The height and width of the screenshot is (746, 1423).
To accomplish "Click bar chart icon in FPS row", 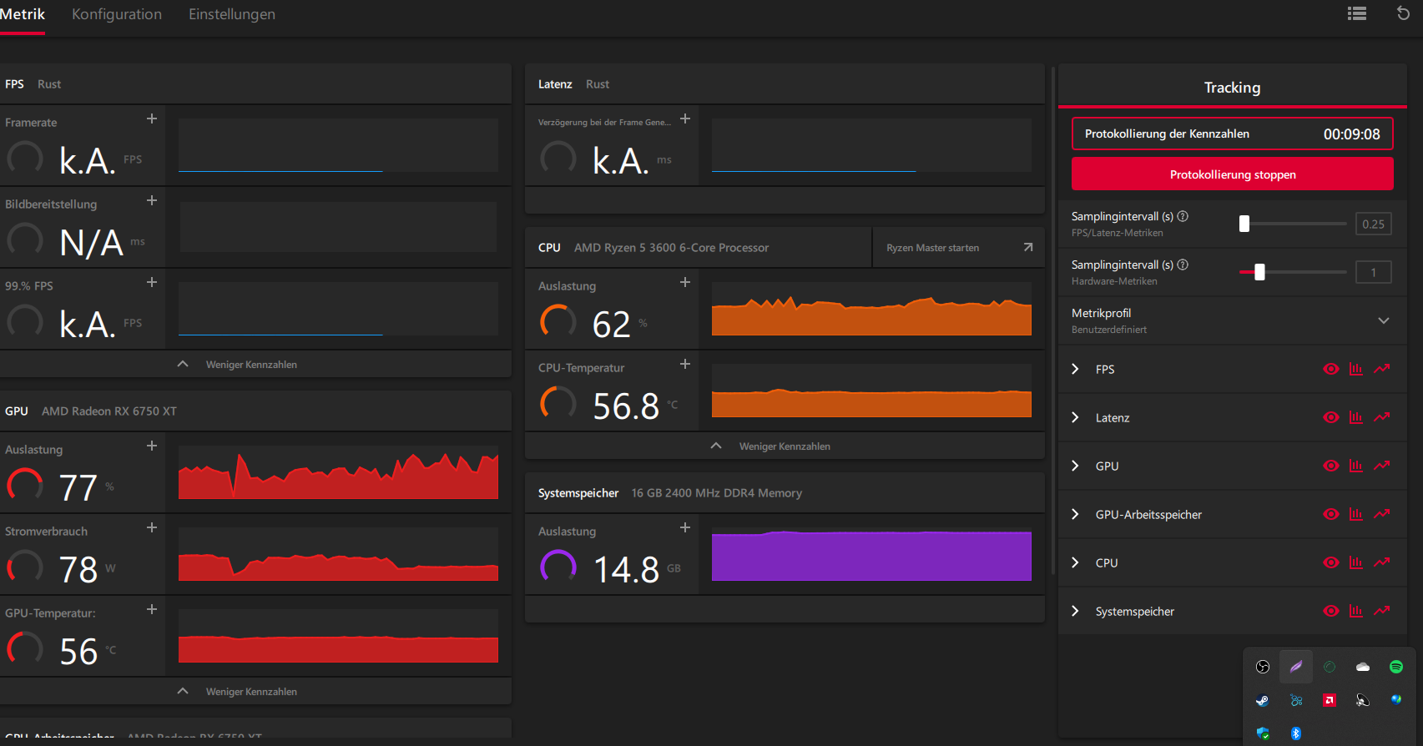I will 1356,369.
